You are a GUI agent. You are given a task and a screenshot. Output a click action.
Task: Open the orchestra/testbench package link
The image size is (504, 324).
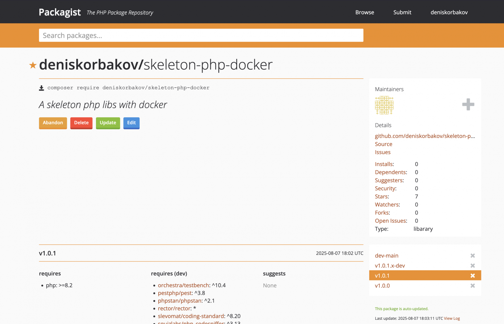pyautogui.click(x=184, y=285)
